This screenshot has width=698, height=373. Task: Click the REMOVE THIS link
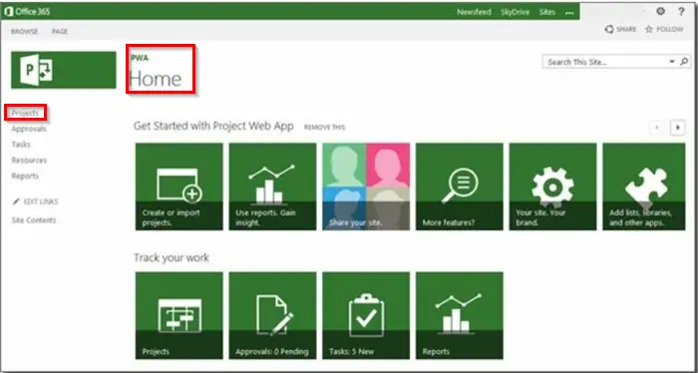[324, 128]
